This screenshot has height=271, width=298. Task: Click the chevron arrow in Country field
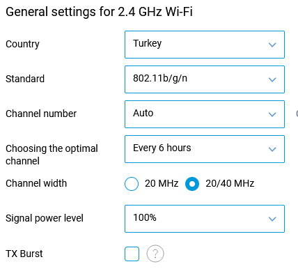pyautogui.click(x=272, y=45)
